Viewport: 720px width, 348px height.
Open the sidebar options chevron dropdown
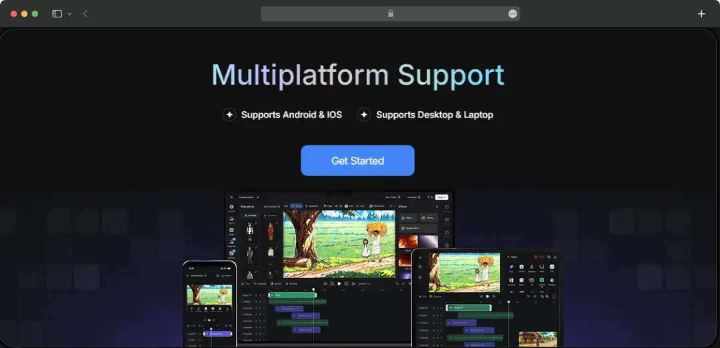click(x=70, y=14)
